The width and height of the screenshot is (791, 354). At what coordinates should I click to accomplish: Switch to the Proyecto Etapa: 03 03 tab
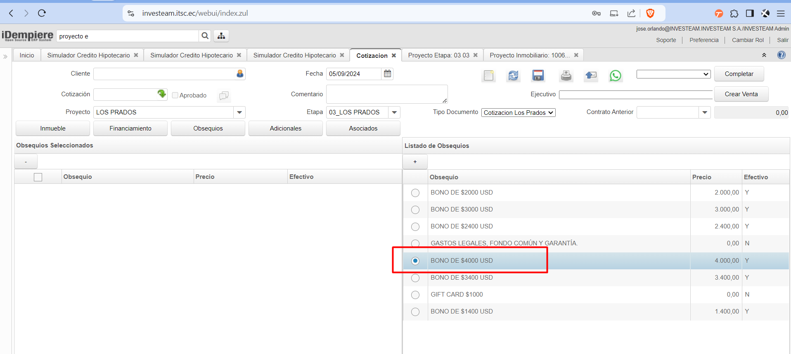tap(438, 55)
